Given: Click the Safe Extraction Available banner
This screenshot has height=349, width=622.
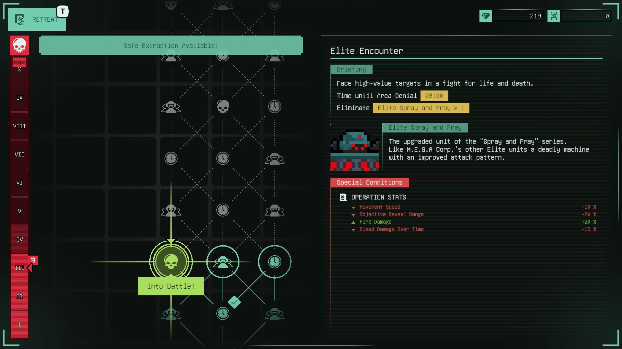Looking at the screenshot, I should [x=171, y=46].
